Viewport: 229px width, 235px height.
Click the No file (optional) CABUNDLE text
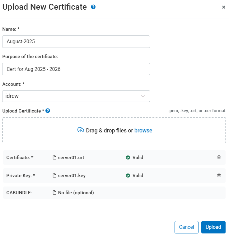pos(76,193)
